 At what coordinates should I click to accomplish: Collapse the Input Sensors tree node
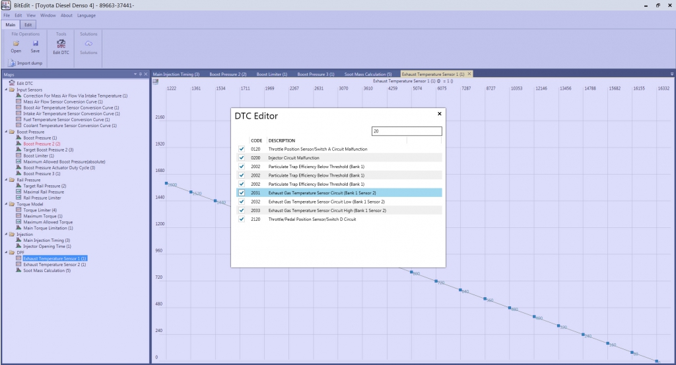(6, 90)
